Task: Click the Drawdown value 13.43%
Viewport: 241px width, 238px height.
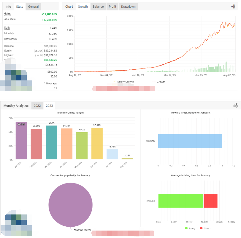Action: pyautogui.click(x=53, y=39)
